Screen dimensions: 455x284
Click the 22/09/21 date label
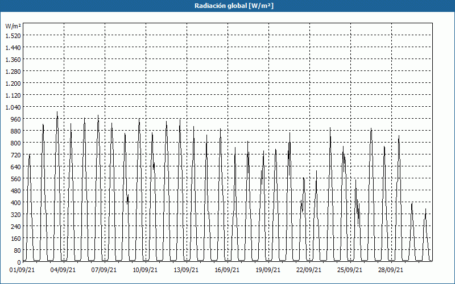pos(309,270)
